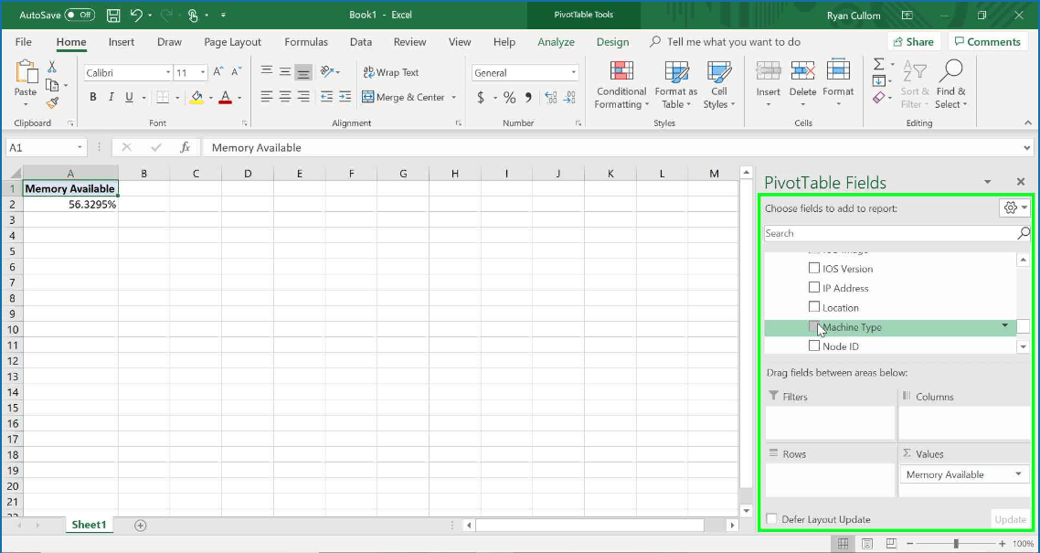Center text horizontally in the cell
This screenshot has width=1040, height=553.
285,97
